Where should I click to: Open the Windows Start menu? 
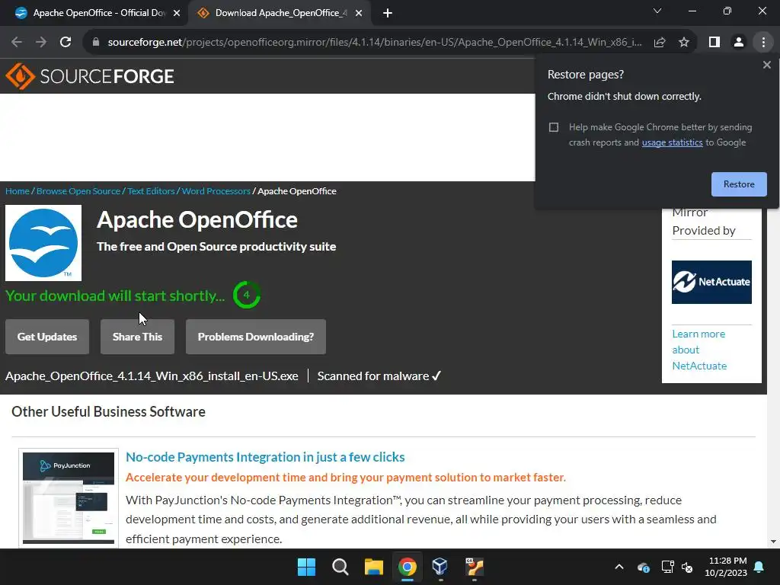click(x=306, y=567)
